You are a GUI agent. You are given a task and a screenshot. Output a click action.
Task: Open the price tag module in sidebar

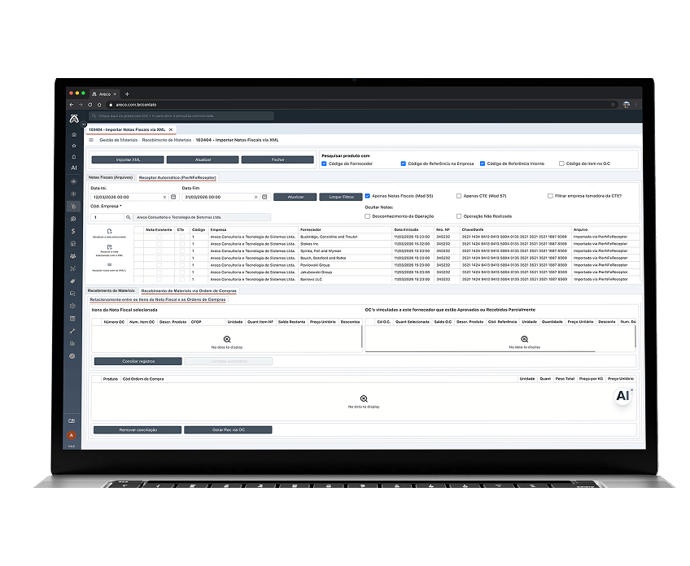click(72, 281)
